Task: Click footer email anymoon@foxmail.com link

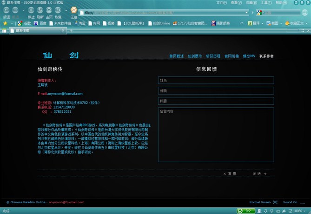Action: click(66, 202)
